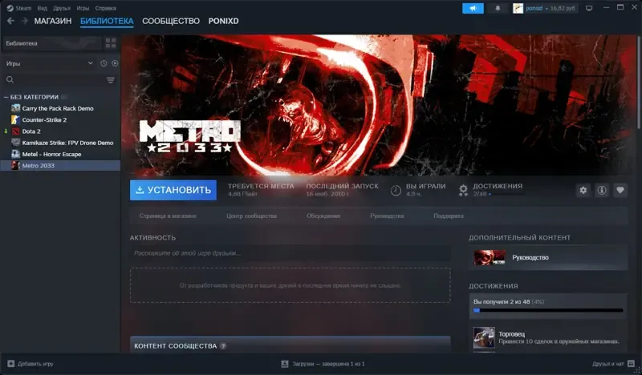Go to the МАГАЗИН tab
The image size is (642, 375).
53,21
